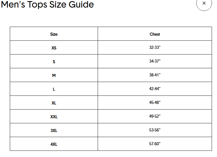This screenshot has height=157, width=217.
Task: Click the Men's Tops Size Guide heading
Action: tap(47, 4)
